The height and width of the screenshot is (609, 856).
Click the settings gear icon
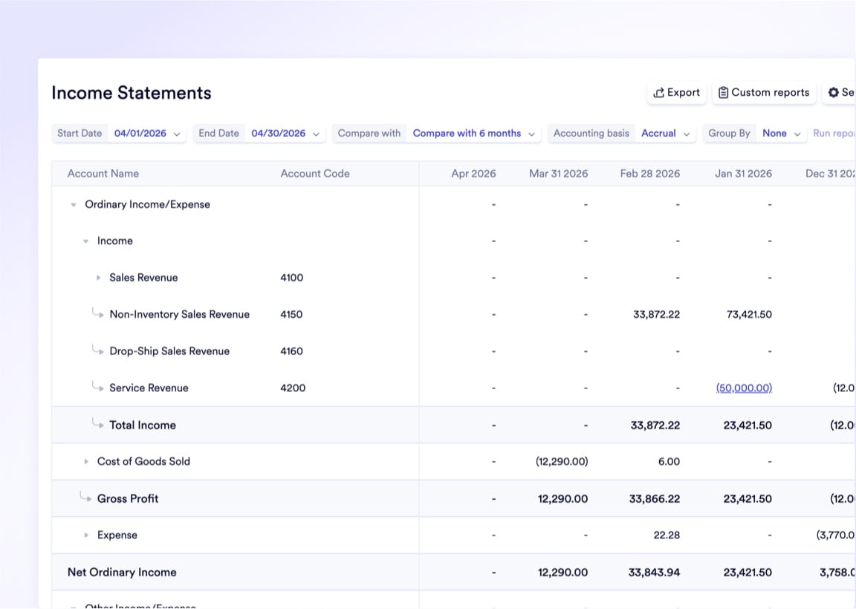834,93
